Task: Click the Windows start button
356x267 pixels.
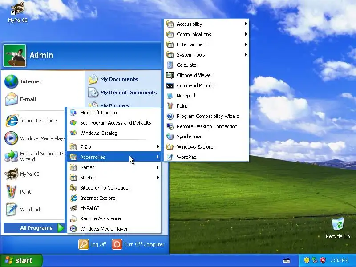Action: coord(21,260)
